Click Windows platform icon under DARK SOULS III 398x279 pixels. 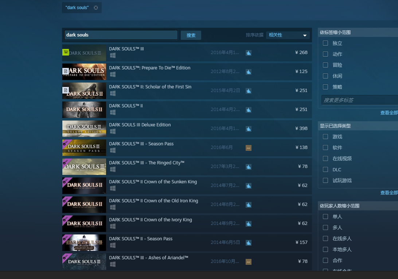113,55
